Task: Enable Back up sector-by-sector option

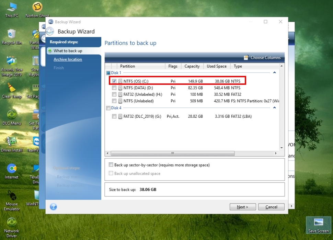Action: (111, 165)
